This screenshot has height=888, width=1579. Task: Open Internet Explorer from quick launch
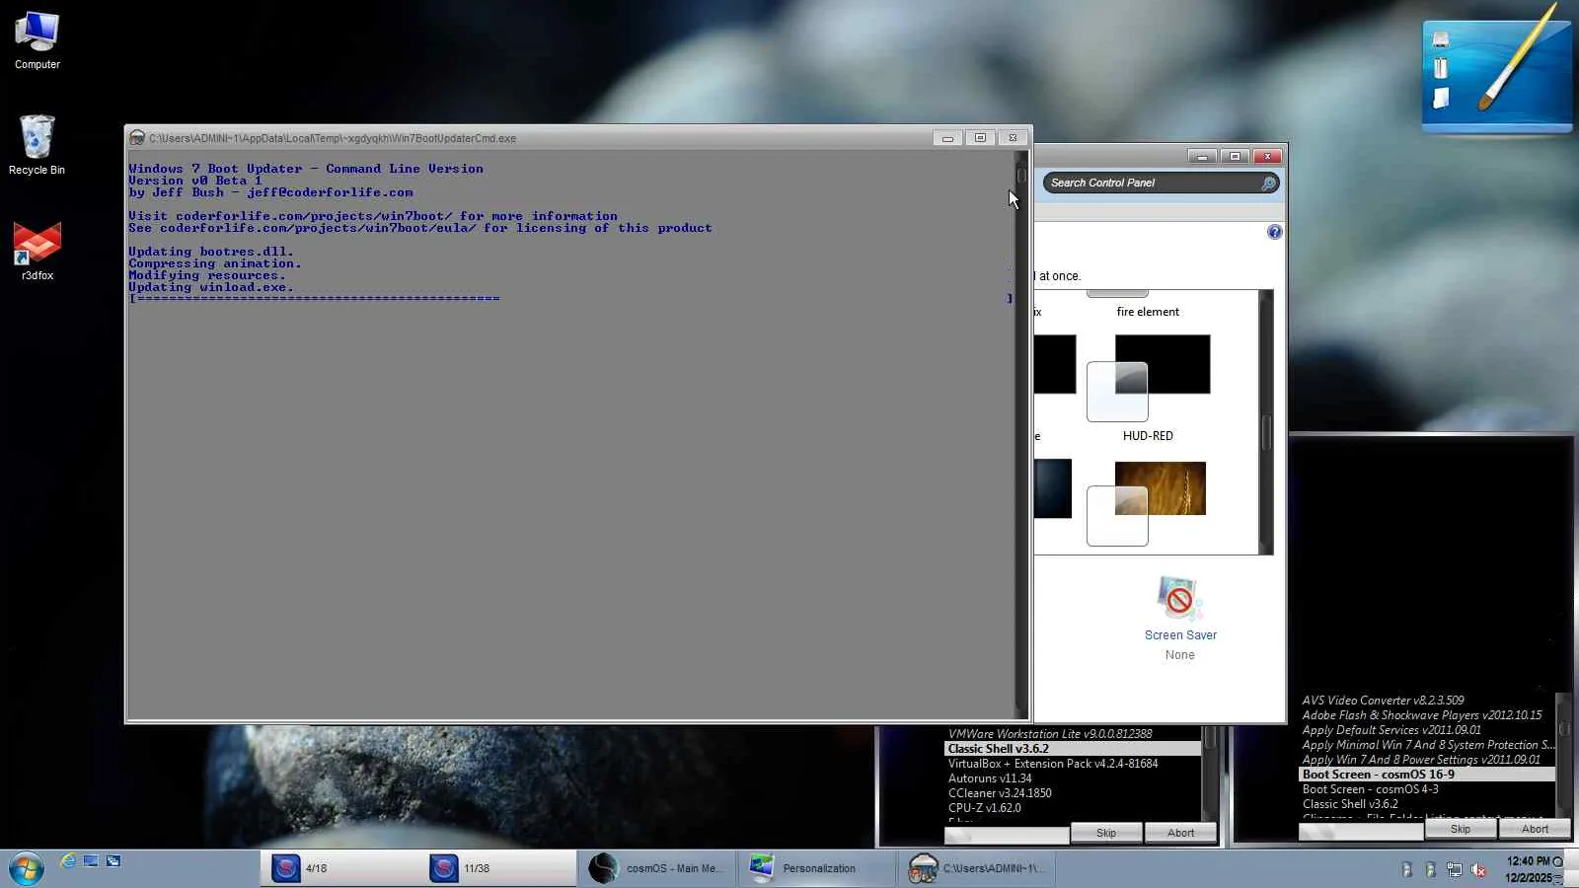tap(68, 861)
